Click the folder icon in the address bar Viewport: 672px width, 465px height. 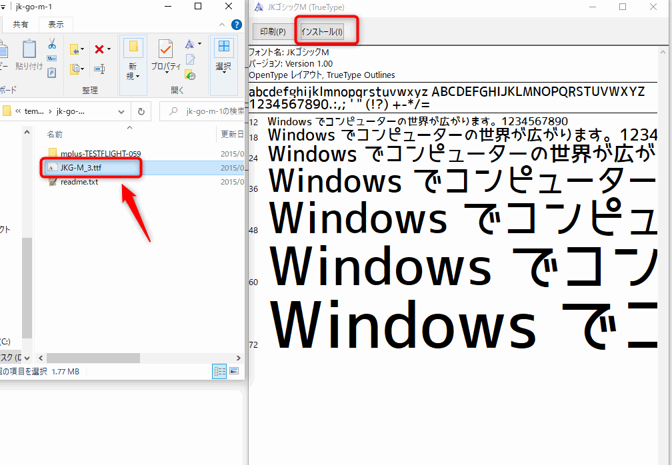click(7, 111)
